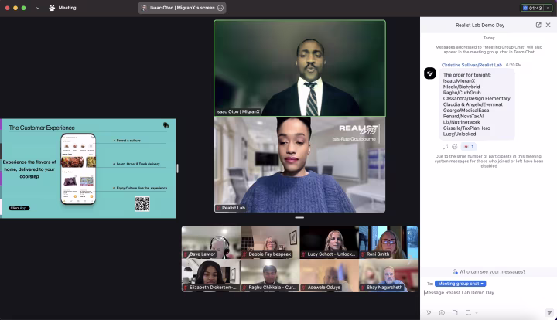Expand the screenshot options arrow in chat
Image resolution: width=557 pixels, height=320 pixels.
pyautogui.click(x=477, y=313)
